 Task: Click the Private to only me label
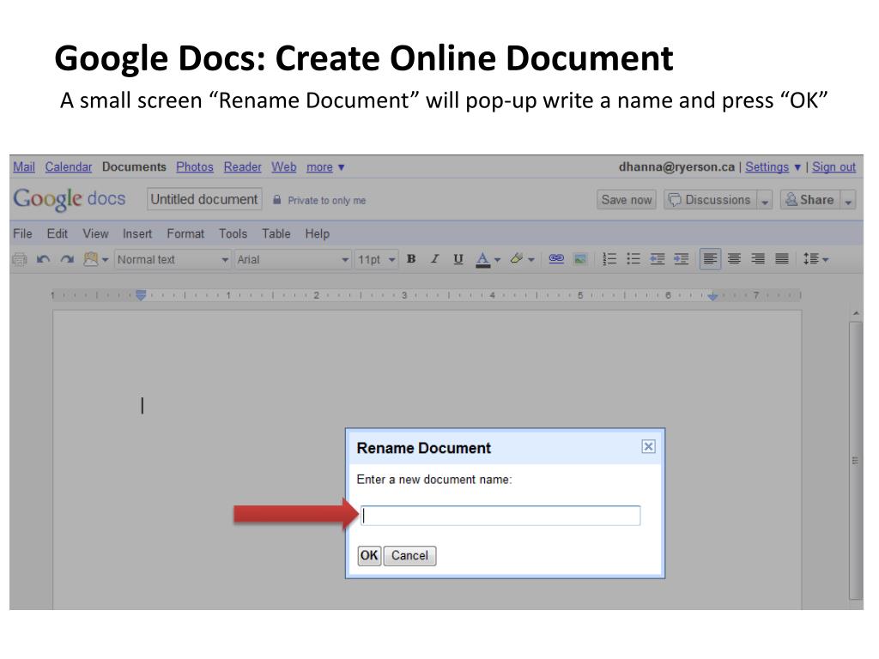click(x=327, y=201)
